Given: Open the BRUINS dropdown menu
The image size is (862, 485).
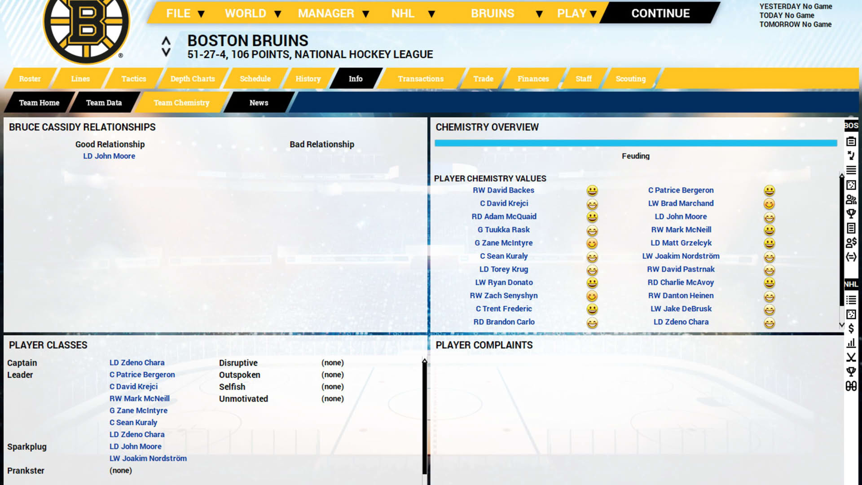Looking at the screenshot, I should coord(506,13).
